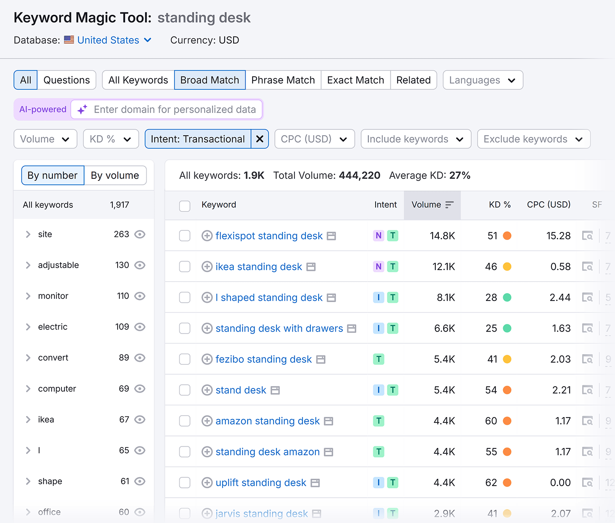Open the standing desk amazon keyword link
The image size is (615, 523).
(x=268, y=452)
